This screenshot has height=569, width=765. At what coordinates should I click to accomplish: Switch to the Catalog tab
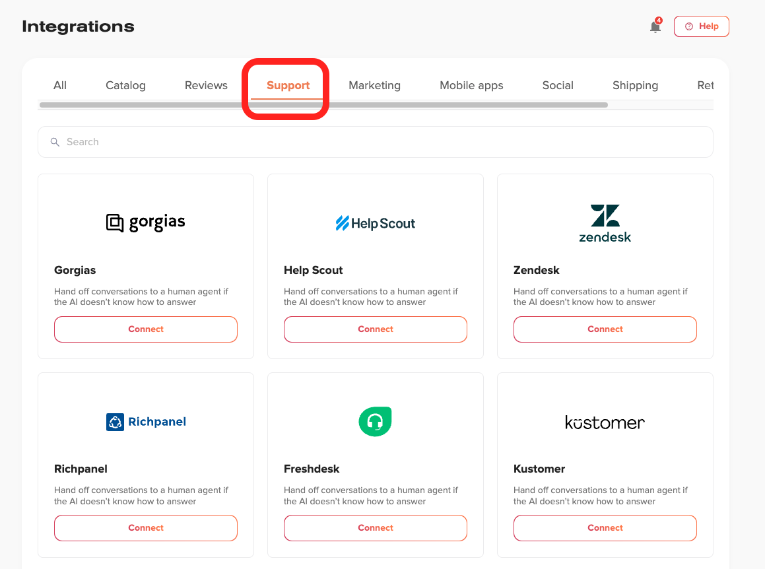coord(125,85)
